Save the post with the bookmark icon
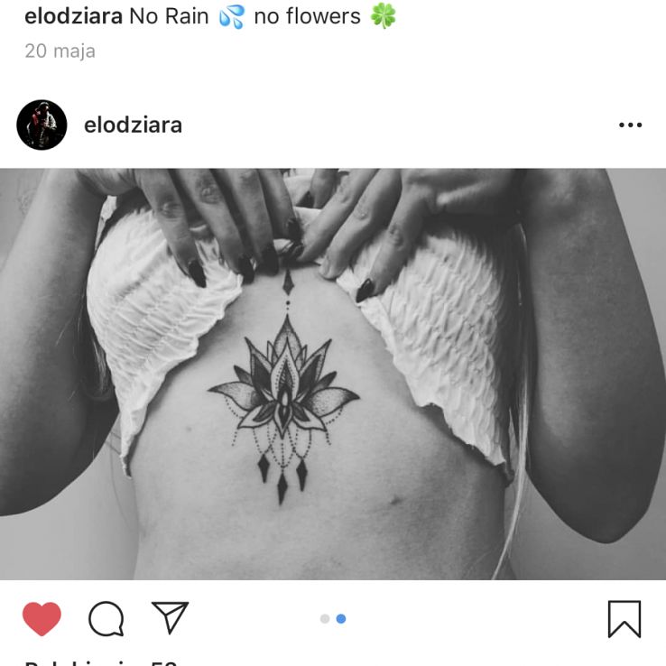Screen dimensions: 666x666 [x=624, y=619]
